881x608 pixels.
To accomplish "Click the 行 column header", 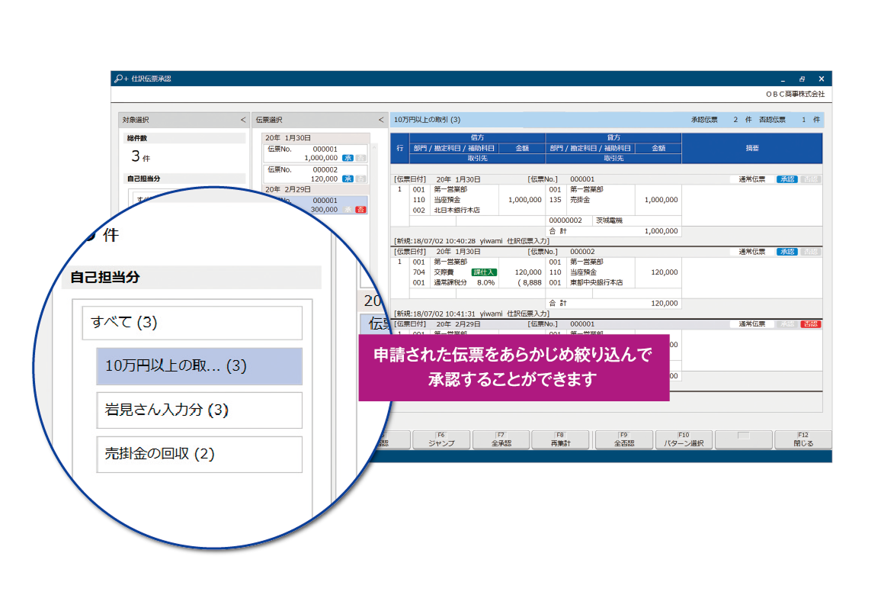I will point(400,149).
